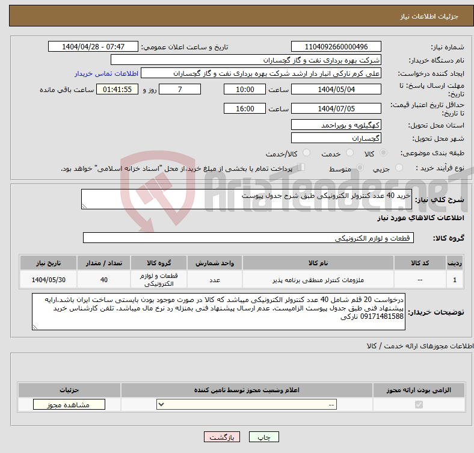Viewport: 474px width, 453px height.
Task: Click the اعلام وضعیت مجوز header
Action: 247,390
